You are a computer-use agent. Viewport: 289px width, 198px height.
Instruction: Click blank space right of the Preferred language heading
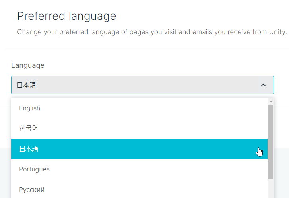pos(199,16)
